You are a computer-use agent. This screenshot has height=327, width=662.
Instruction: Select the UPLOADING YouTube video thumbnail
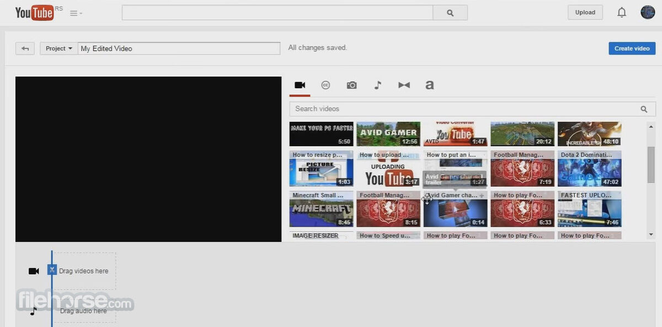388,169
